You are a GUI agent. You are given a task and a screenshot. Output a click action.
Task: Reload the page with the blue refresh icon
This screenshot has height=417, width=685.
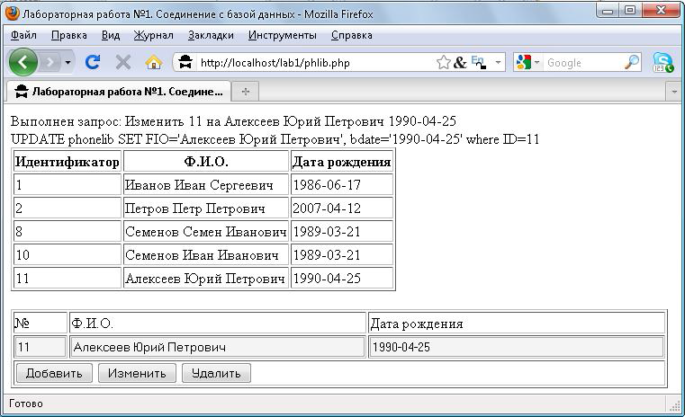click(x=93, y=62)
